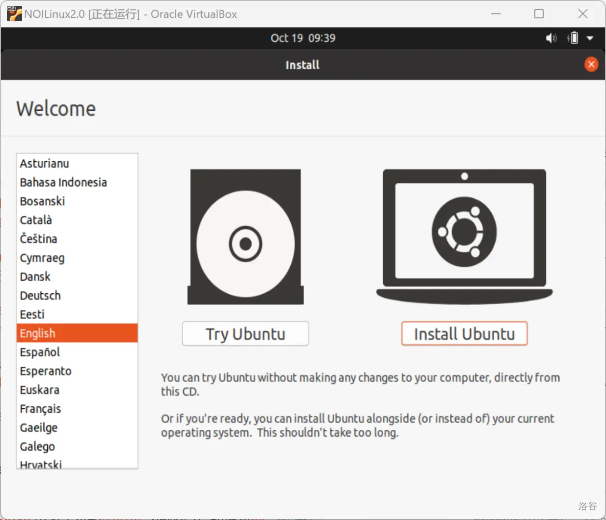The image size is (606, 520).
Task: Expand the system menu arrow
Action: tap(590, 38)
